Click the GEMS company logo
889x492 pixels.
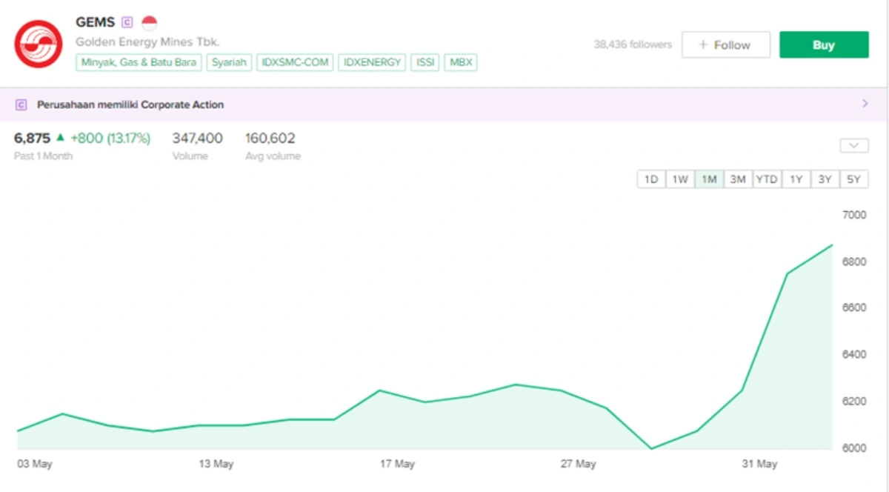pyautogui.click(x=39, y=44)
